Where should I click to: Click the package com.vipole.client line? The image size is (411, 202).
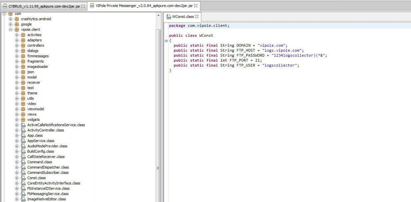tap(199, 26)
